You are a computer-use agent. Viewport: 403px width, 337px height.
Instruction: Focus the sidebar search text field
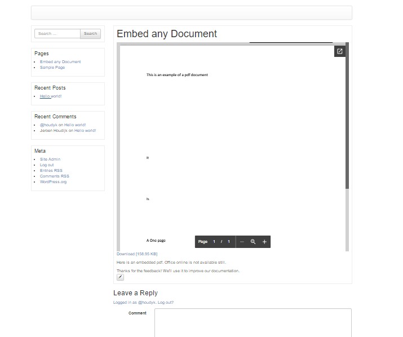click(57, 34)
